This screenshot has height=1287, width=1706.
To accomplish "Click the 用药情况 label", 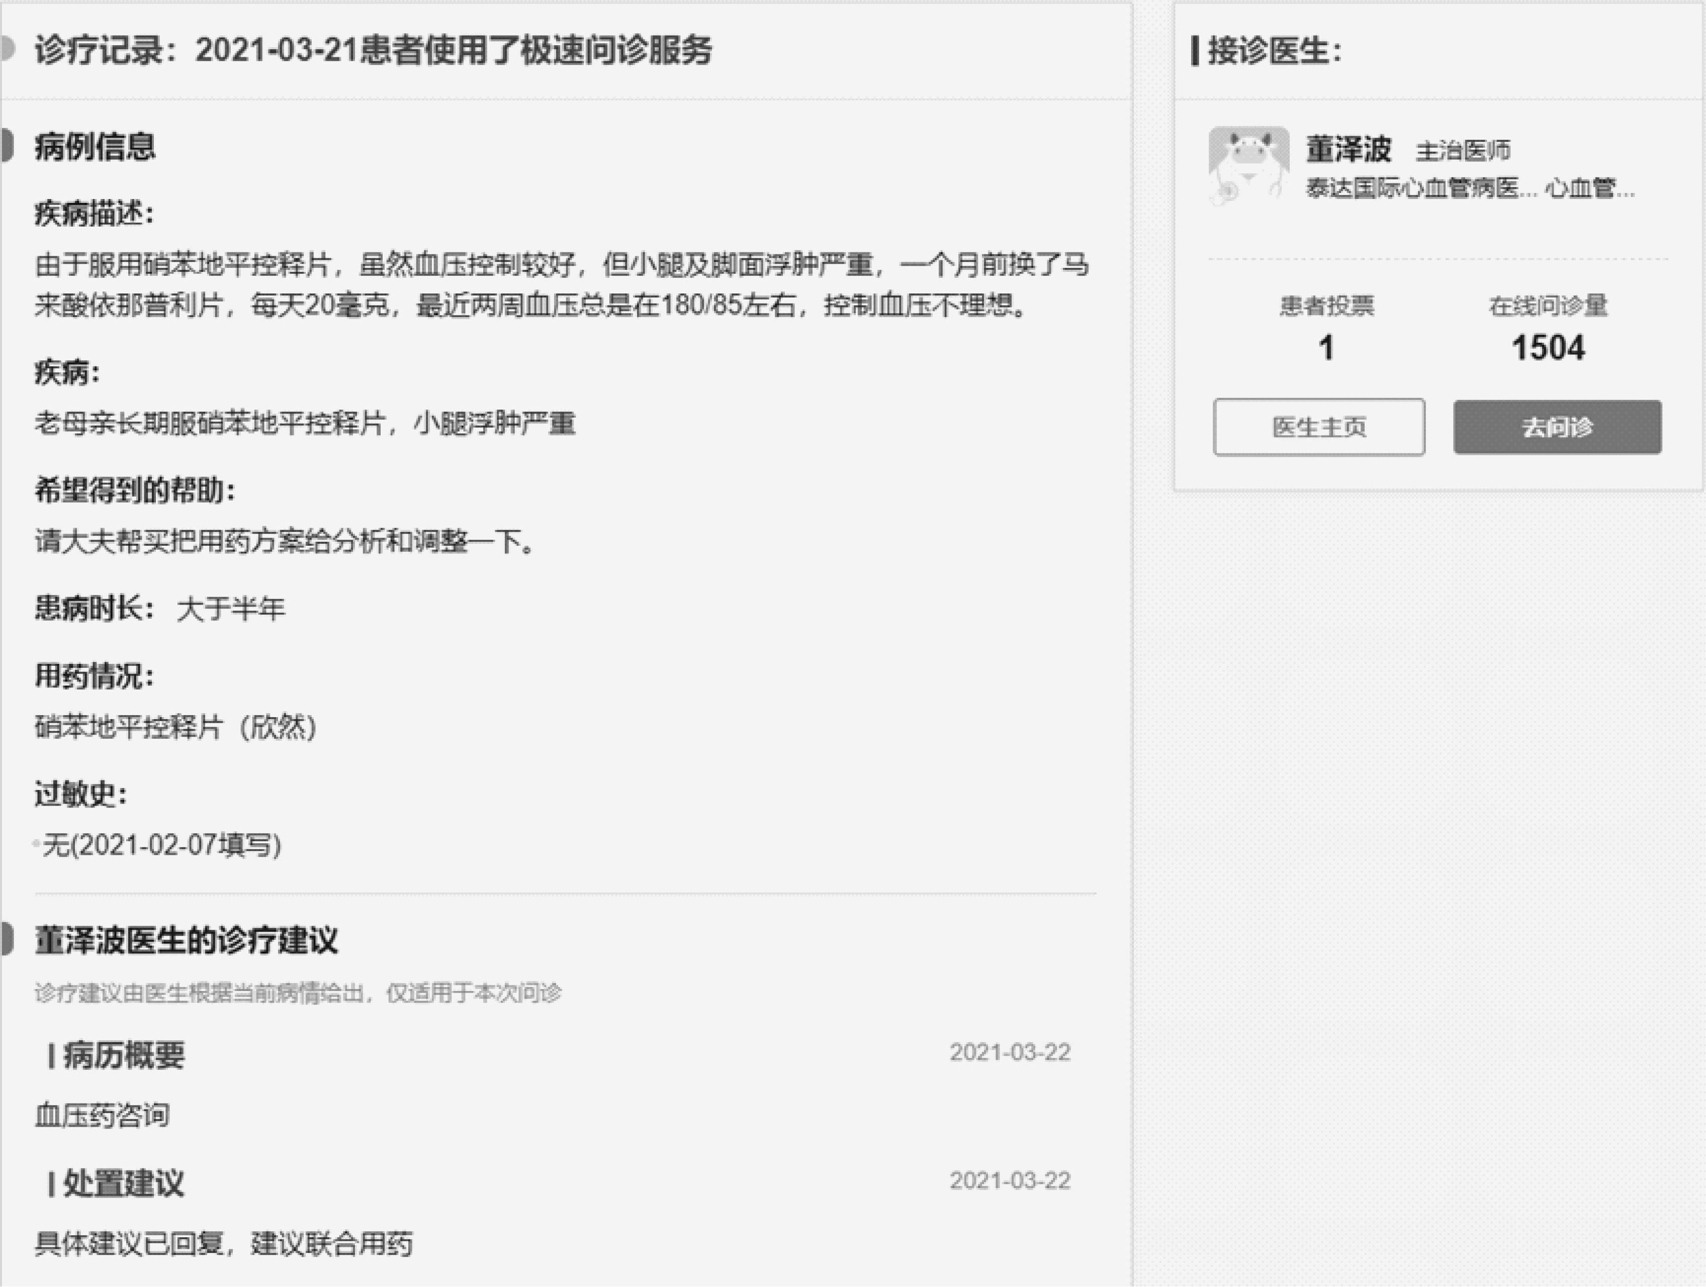I will (x=94, y=676).
